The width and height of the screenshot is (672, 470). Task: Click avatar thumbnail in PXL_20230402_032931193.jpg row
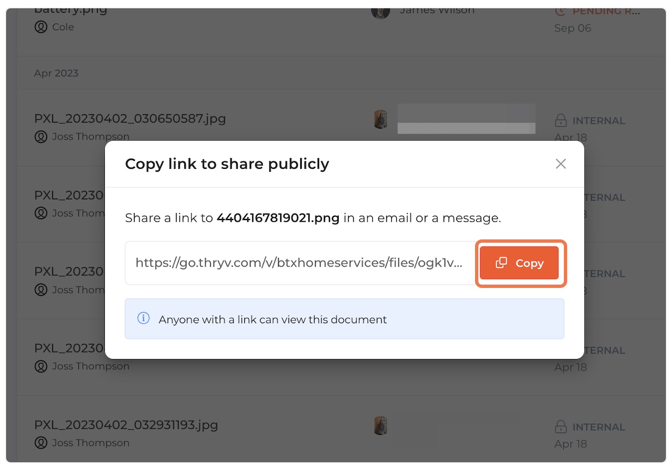point(380,425)
